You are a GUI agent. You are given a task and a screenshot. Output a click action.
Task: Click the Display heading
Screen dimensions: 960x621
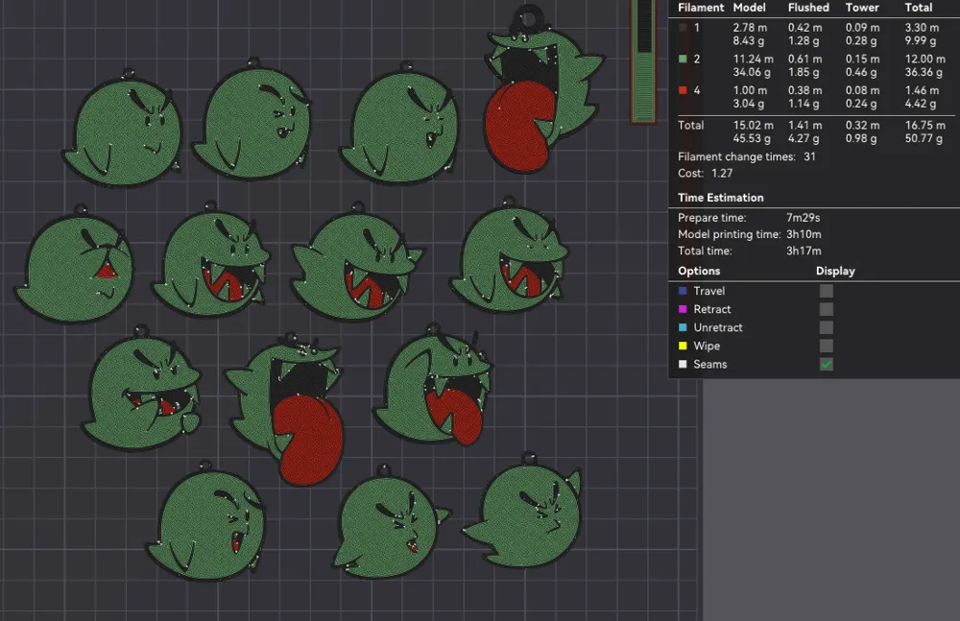[x=835, y=271]
